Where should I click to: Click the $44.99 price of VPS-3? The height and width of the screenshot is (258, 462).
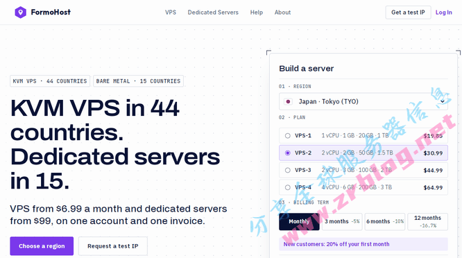click(433, 170)
